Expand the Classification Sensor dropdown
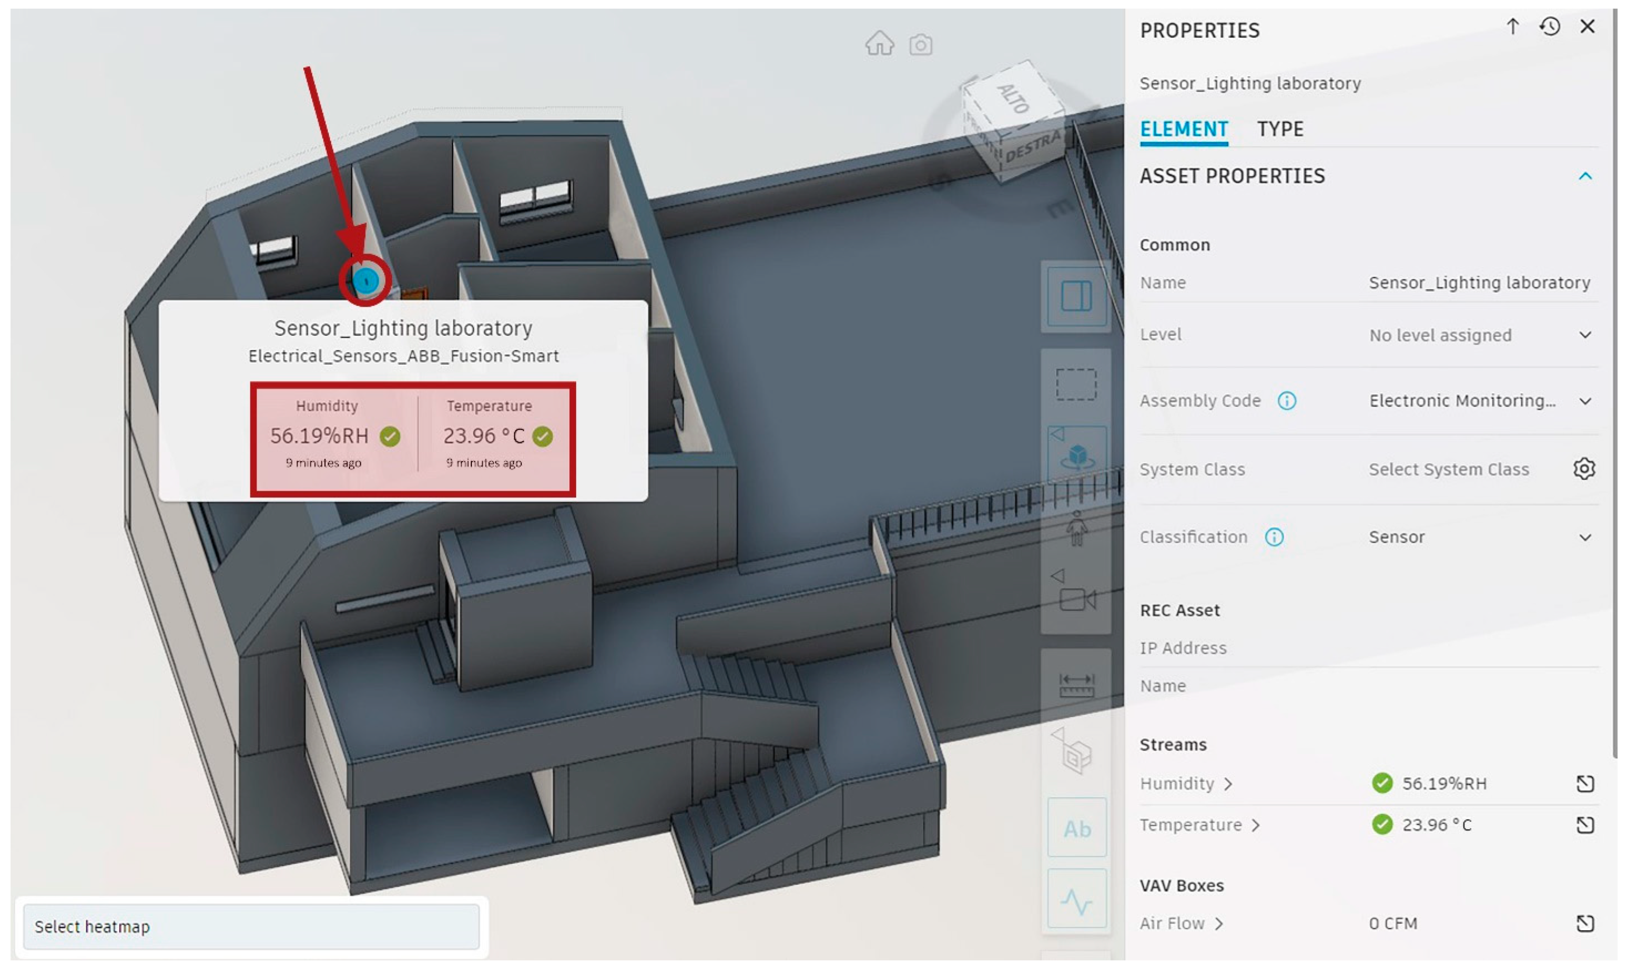This screenshot has height=969, width=1626. [1585, 537]
